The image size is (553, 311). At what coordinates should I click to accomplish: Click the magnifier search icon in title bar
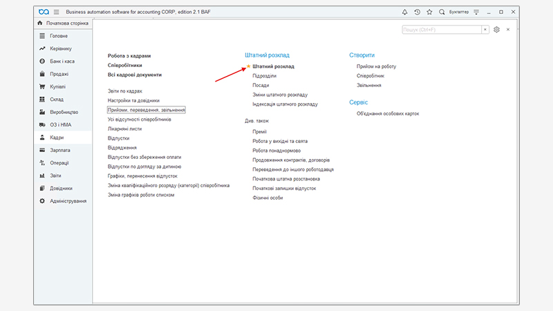(442, 12)
